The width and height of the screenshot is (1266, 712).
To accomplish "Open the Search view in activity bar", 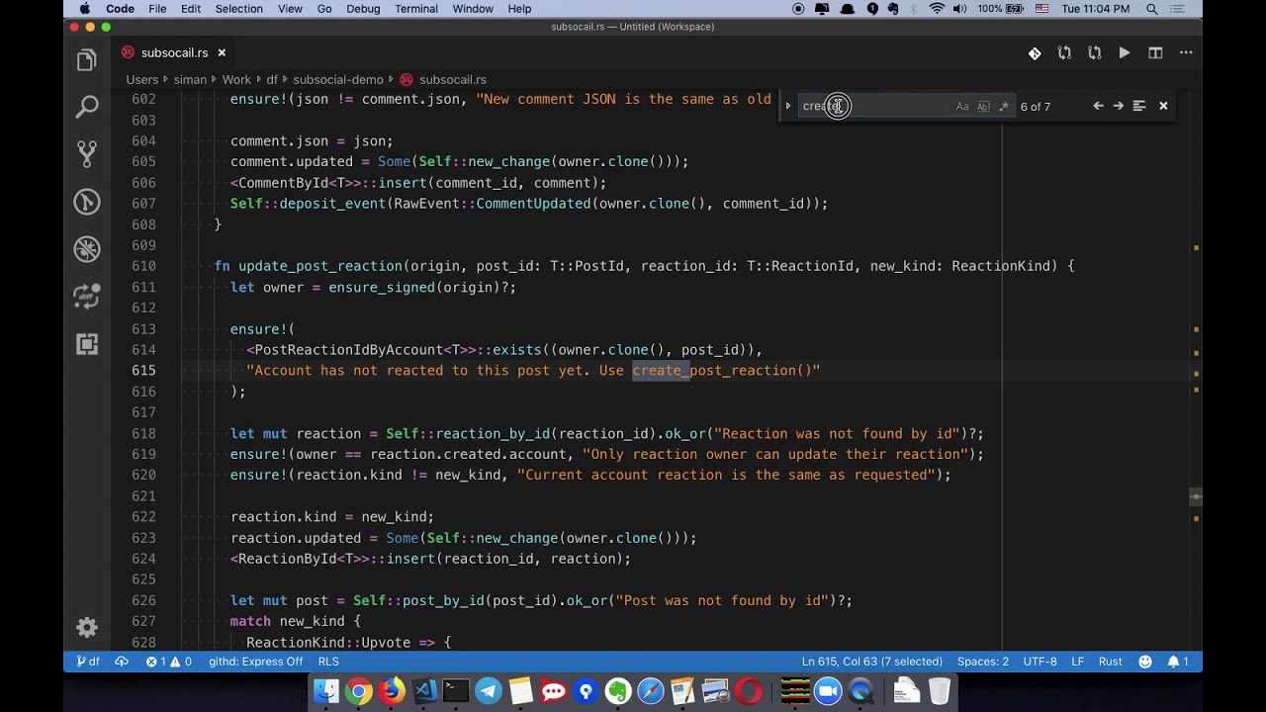I will tap(87, 107).
